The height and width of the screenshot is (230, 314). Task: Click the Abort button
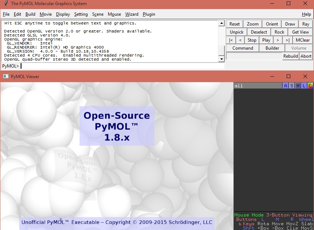pyautogui.click(x=306, y=56)
